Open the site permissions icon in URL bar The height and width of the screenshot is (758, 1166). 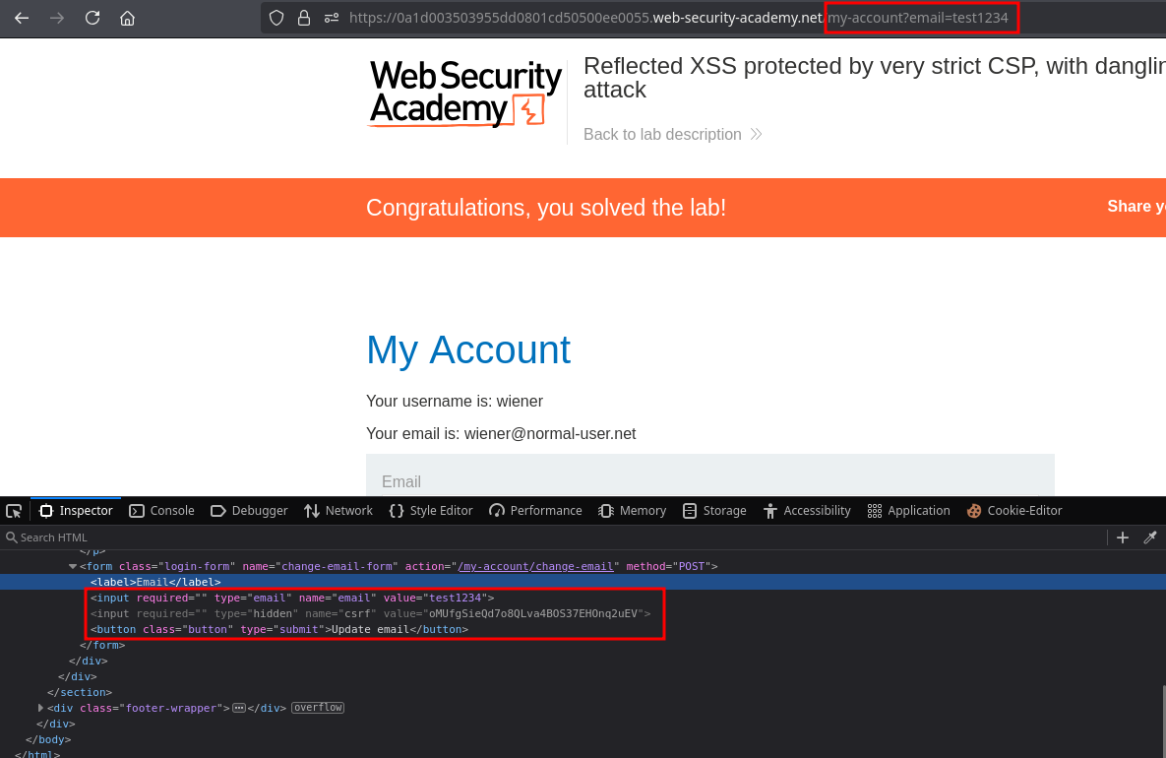coord(332,18)
